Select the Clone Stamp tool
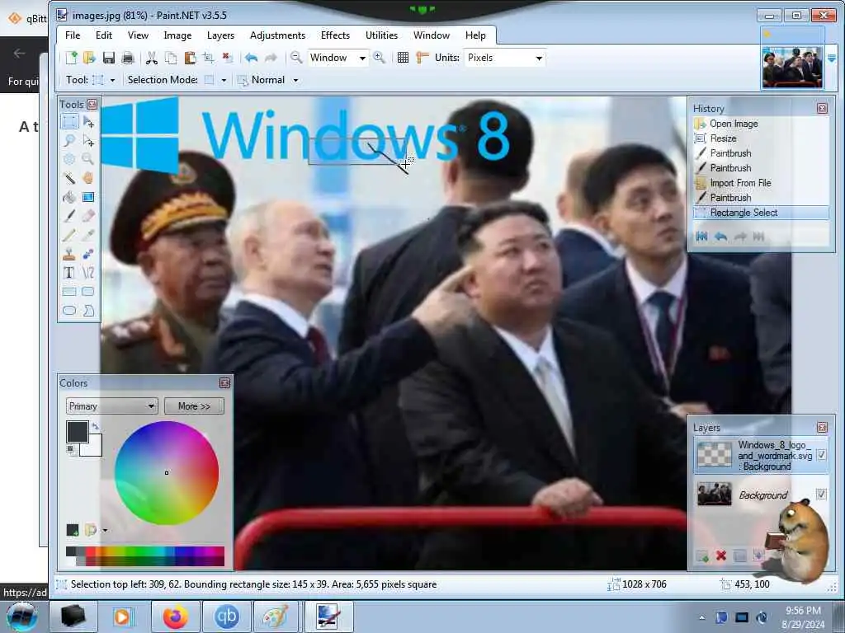845x633 pixels. (x=69, y=254)
